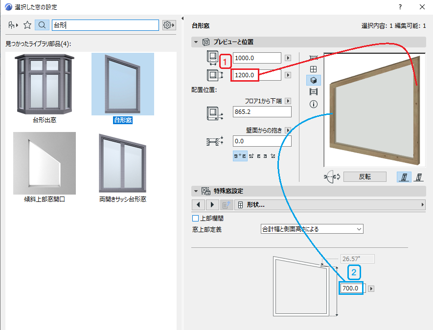Click the 選択内容: 1 編集可能: 1 text
The height and width of the screenshot is (330, 433).
(x=393, y=26)
